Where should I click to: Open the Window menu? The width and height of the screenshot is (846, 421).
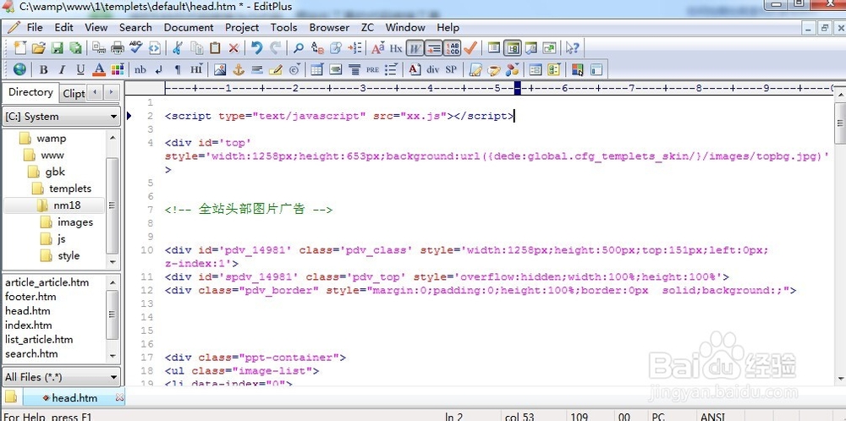[405, 28]
